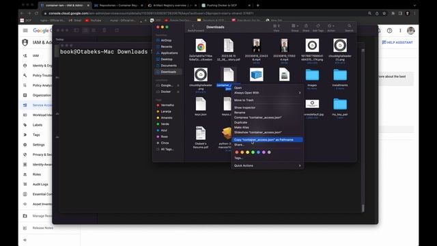Open Labels in Cloud console sidebar

click(x=38, y=125)
